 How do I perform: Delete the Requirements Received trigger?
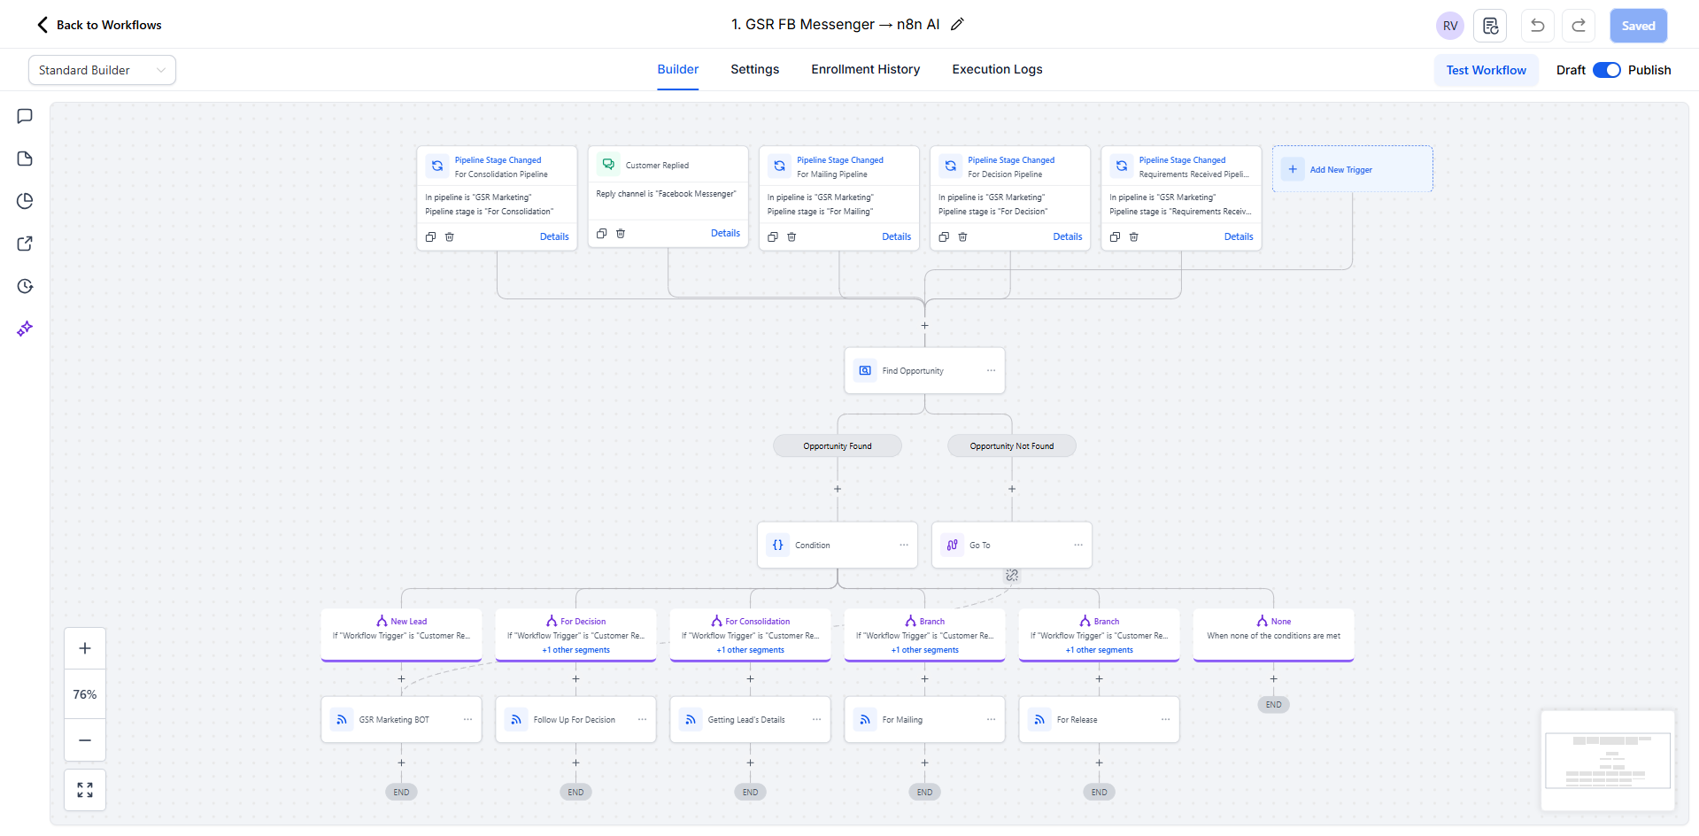point(1134,236)
